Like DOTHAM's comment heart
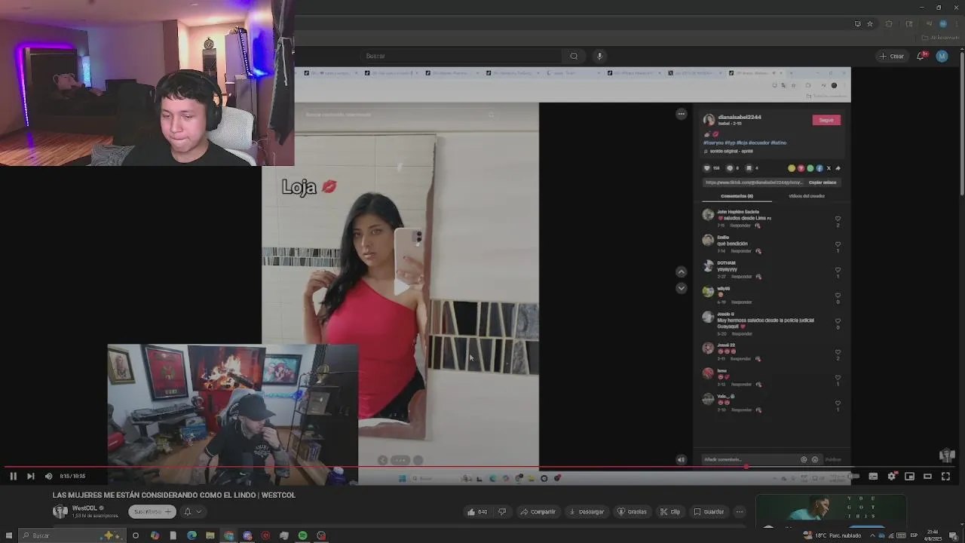965x543 pixels. click(x=838, y=270)
